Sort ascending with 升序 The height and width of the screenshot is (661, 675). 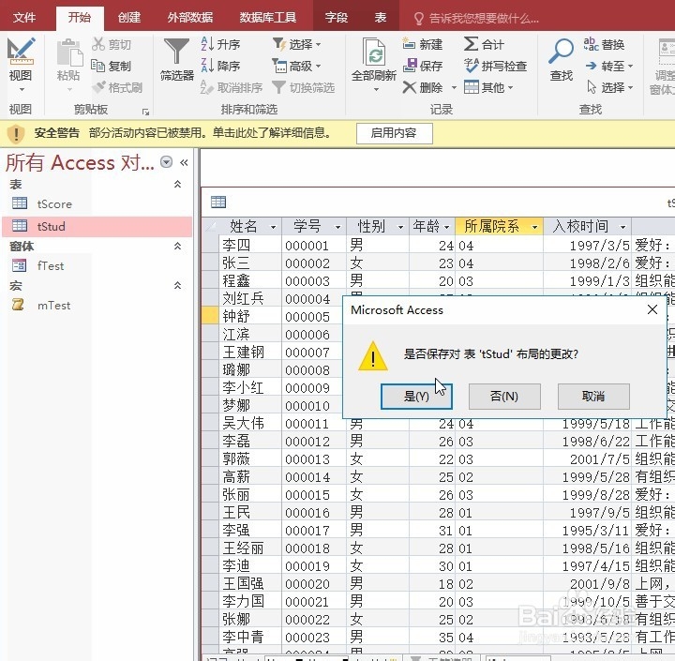(x=220, y=44)
